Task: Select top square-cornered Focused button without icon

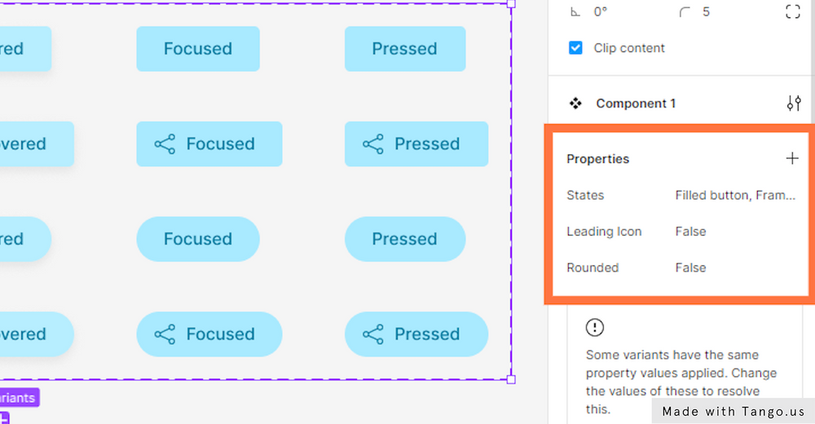Action: click(x=198, y=49)
